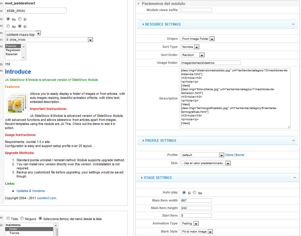This screenshot has width=301, height=236.
Task: Click the Borrar profile link
Action: tap(240, 155)
